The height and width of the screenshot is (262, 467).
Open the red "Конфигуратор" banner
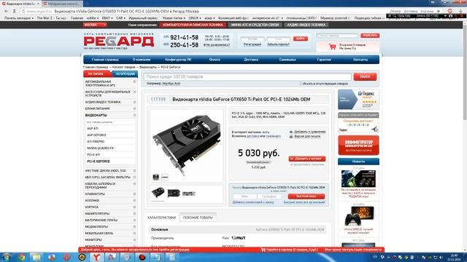[x=358, y=146]
